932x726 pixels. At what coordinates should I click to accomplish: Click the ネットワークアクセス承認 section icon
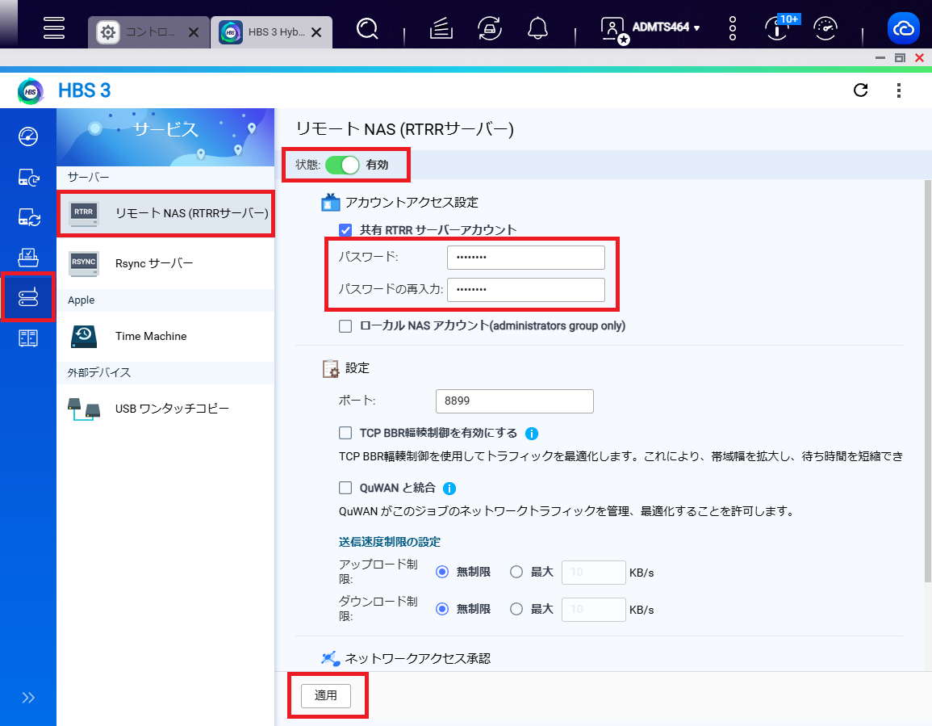[331, 658]
